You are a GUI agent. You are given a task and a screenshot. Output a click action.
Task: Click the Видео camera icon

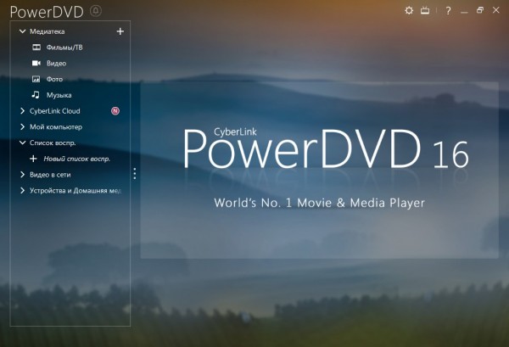point(36,63)
